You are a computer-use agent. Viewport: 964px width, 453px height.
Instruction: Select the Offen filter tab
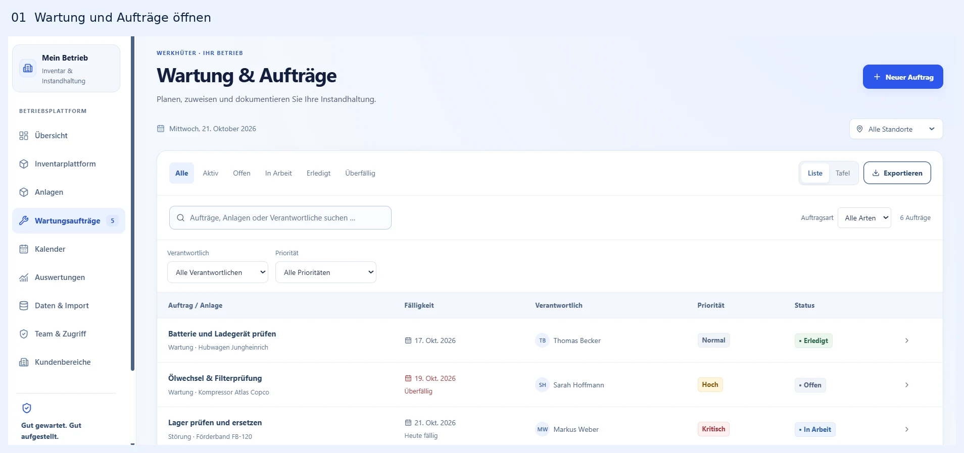(242, 173)
